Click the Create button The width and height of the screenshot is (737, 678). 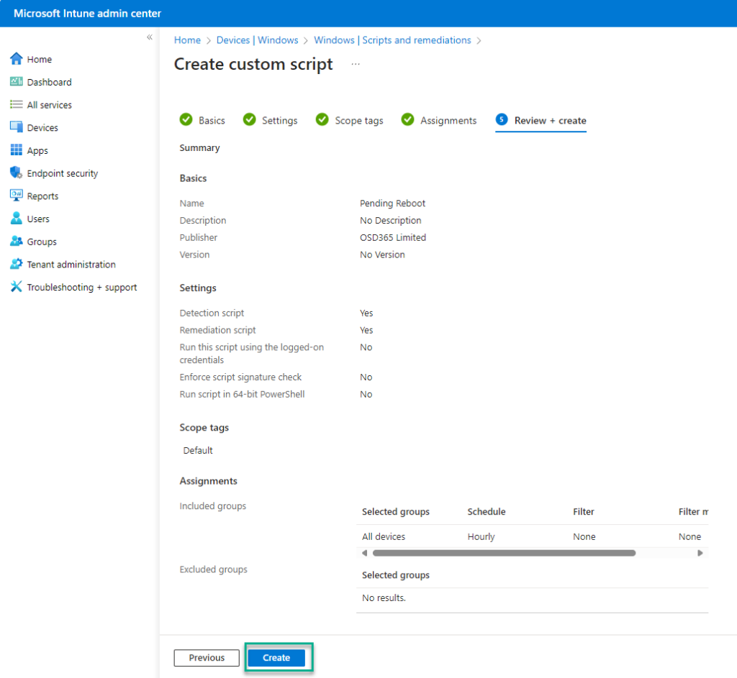[x=276, y=658]
